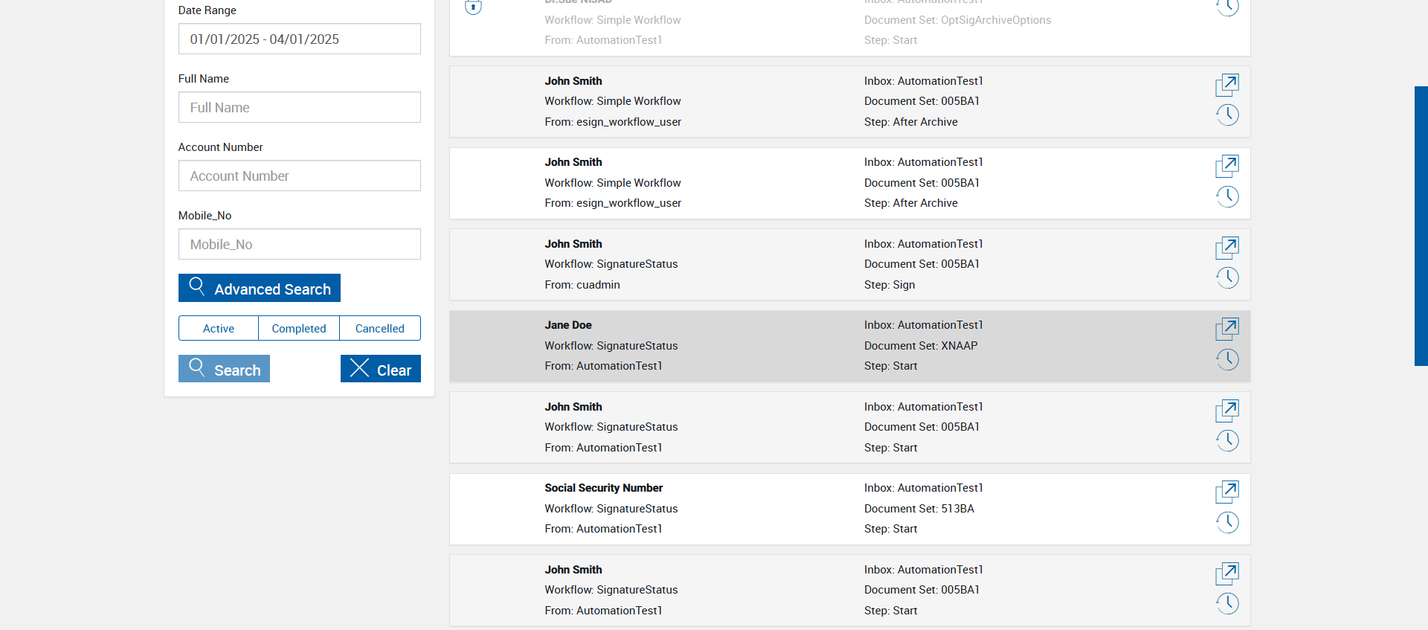The height and width of the screenshot is (630, 1428).
Task: Toggle the Completed status filter
Action: pyautogui.click(x=299, y=328)
